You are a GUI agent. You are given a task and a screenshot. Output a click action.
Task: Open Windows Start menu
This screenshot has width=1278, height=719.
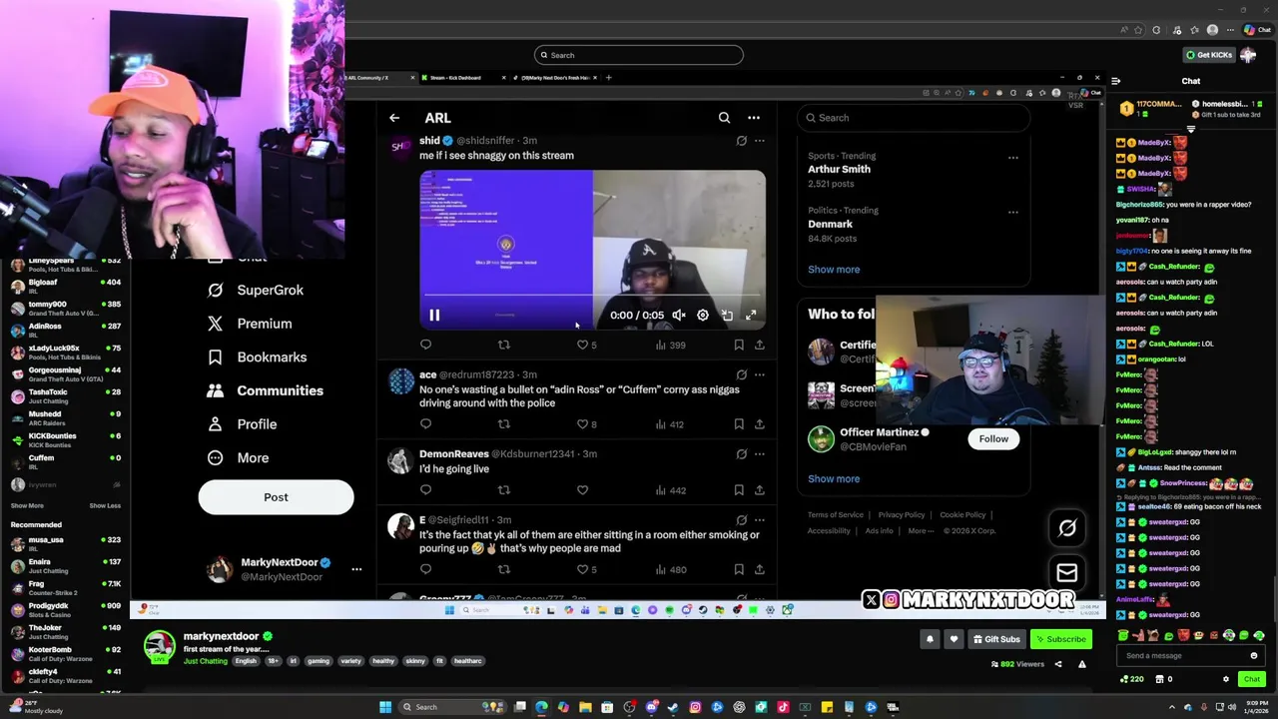tap(385, 707)
